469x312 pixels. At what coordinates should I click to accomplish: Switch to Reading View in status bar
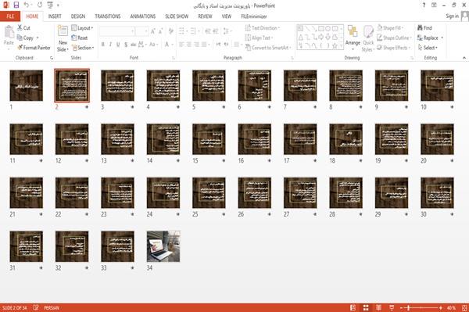[x=378, y=307]
